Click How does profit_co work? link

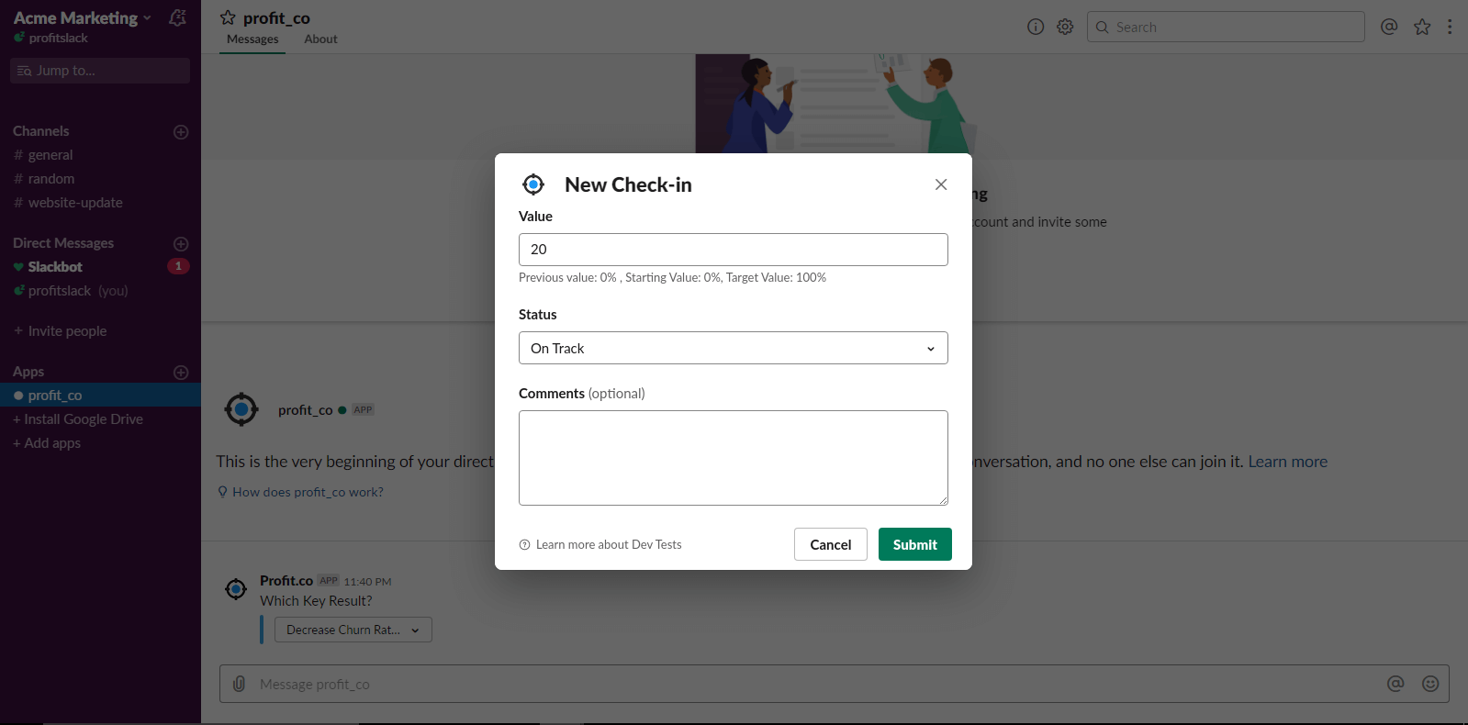308,492
